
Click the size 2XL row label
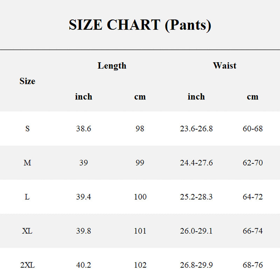pos(27,265)
